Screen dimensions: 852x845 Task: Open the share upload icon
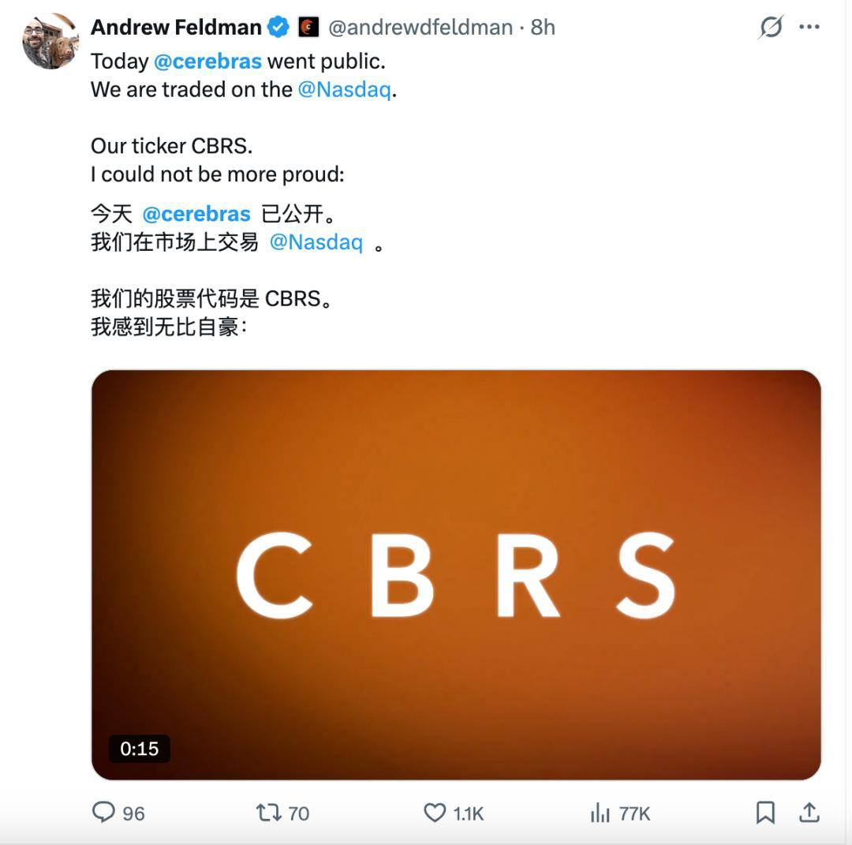tap(809, 813)
